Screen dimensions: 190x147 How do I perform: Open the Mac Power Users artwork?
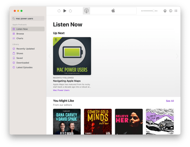pyautogui.click(x=72, y=56)
